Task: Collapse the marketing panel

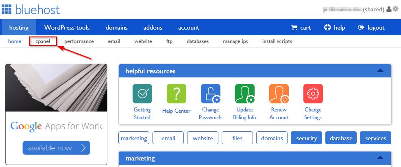Action: [380, 158]
